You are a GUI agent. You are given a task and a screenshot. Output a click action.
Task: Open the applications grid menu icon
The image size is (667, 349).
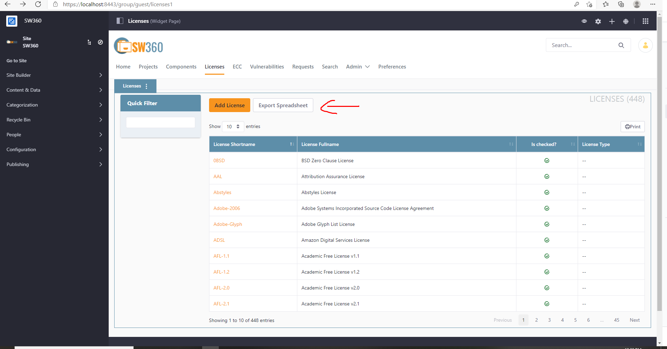click(646, 21)
